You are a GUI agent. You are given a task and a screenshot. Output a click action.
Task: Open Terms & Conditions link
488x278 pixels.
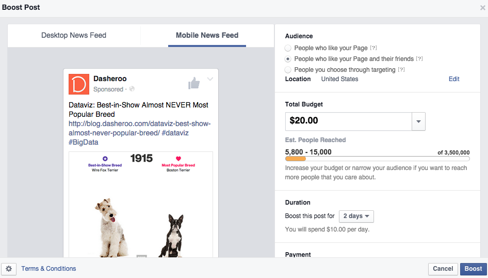48,269
